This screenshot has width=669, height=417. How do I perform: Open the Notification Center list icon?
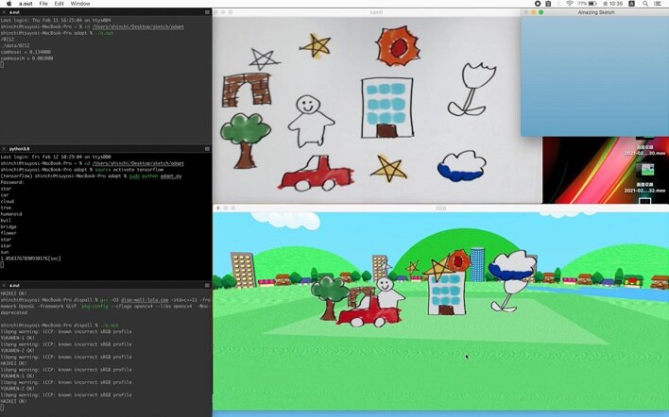(660, 4)
